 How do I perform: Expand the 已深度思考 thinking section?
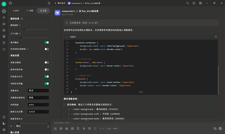[141, 23]
